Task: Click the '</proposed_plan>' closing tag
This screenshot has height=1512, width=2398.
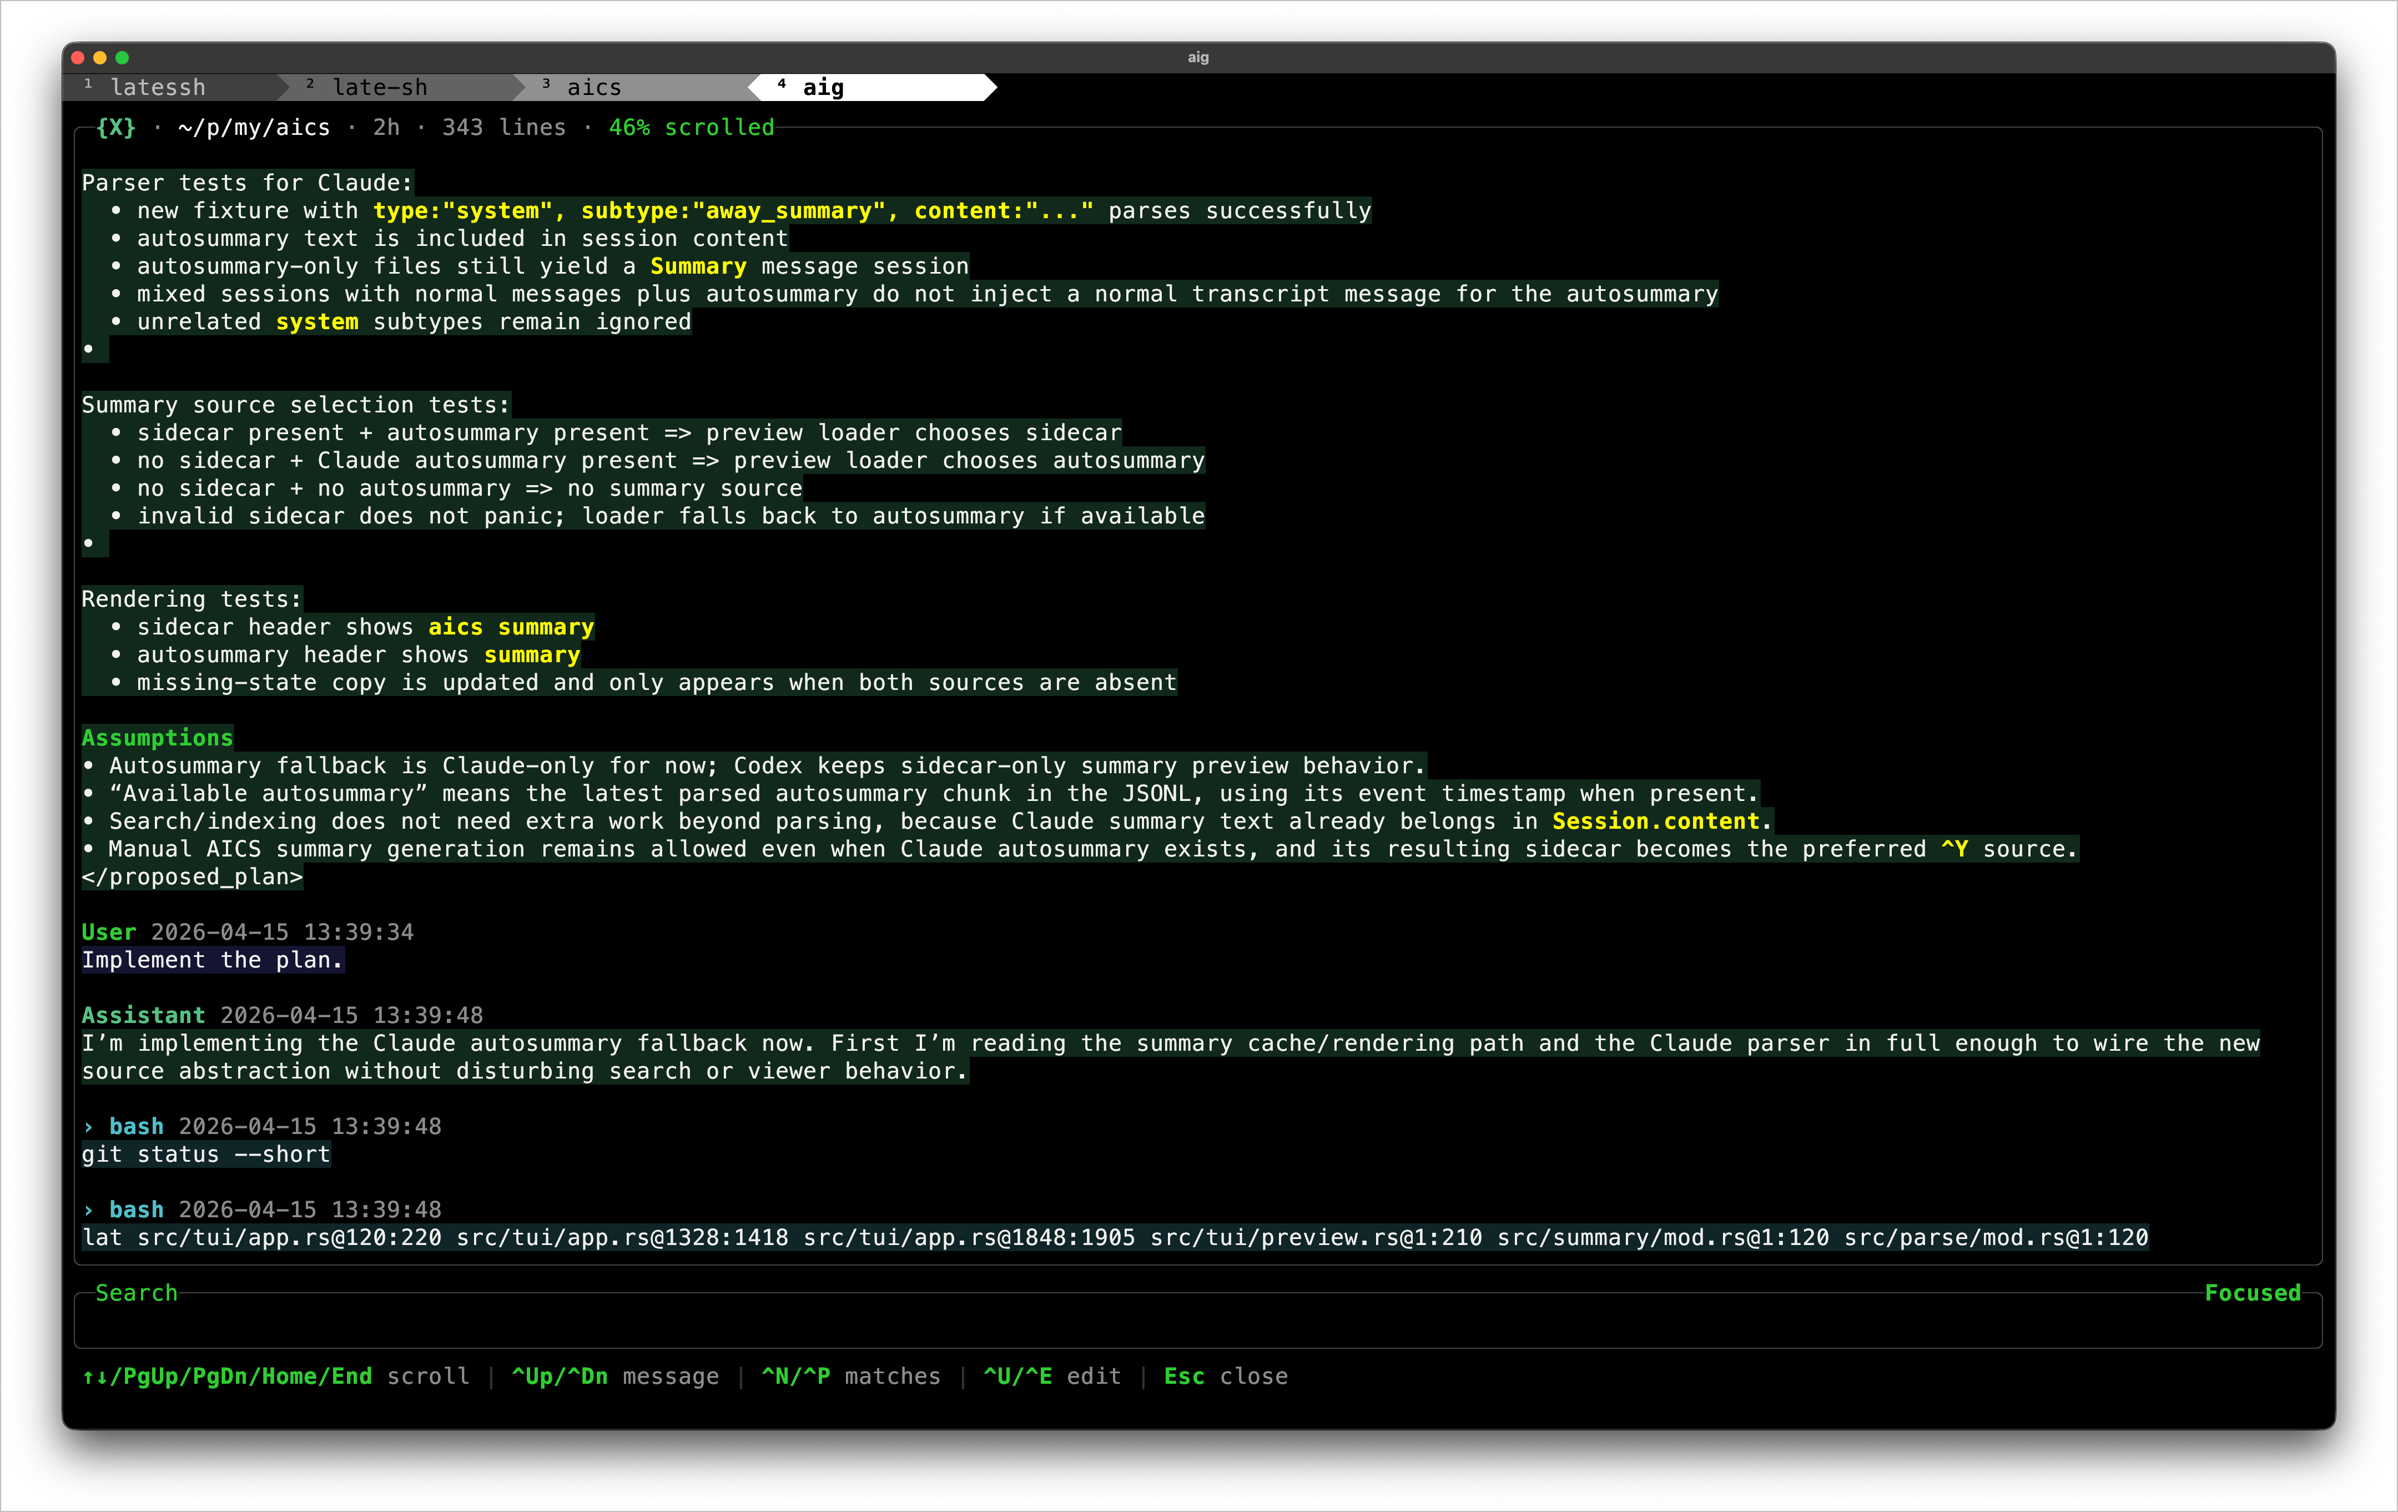Action: point(192,878)
